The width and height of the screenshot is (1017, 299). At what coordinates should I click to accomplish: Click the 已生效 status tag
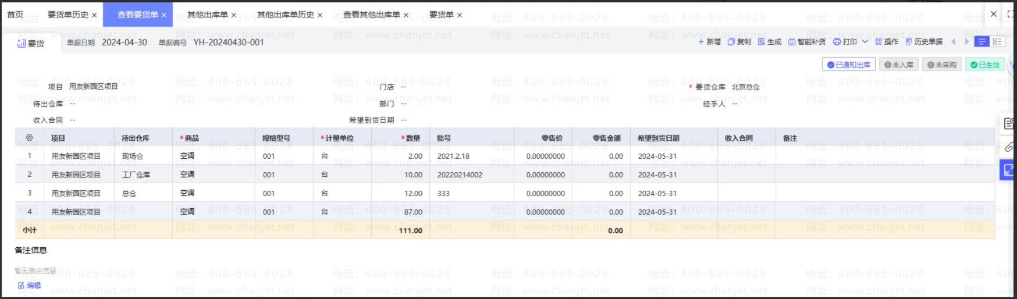(x=984, y=65)
